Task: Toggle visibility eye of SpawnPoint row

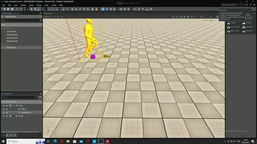Action: click(4, 112)
